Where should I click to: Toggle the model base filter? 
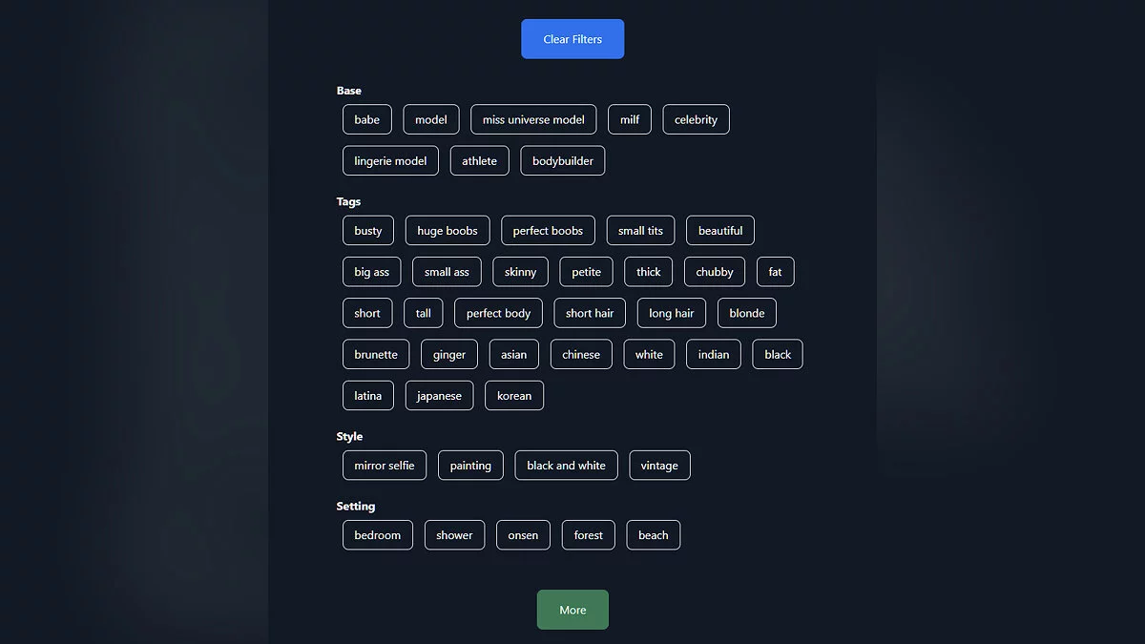coord(431,119)
